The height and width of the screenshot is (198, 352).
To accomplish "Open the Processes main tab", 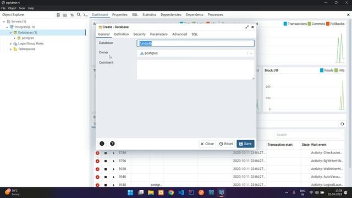I will coord(215,15).
